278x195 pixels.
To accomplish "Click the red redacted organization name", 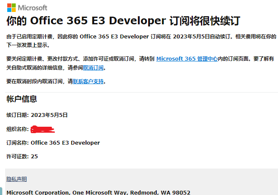I will [43, 128].
